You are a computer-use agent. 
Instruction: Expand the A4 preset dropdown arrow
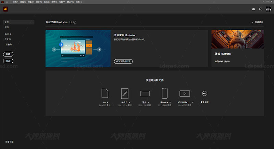point(108,102)
